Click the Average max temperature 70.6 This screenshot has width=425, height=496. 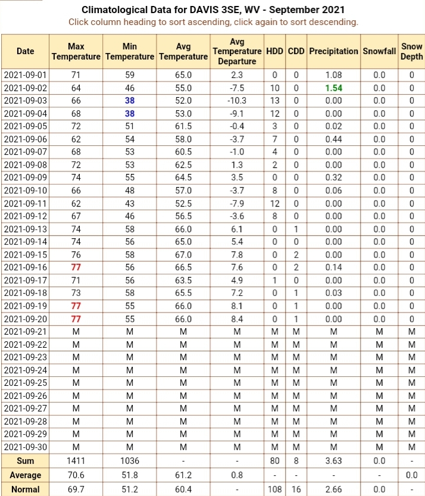tap(76, 475)
